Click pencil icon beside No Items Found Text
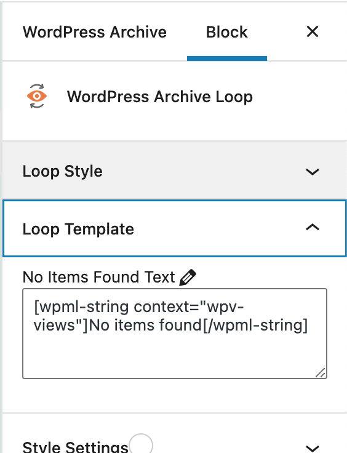This screenshot has height=453, width=347. point(188,278)
